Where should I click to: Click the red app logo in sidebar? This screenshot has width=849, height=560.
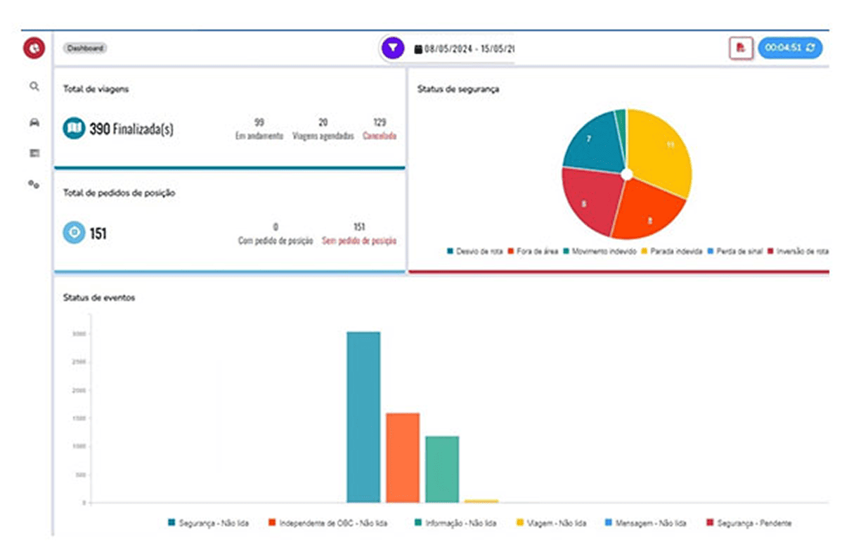[x=34, y=49]
